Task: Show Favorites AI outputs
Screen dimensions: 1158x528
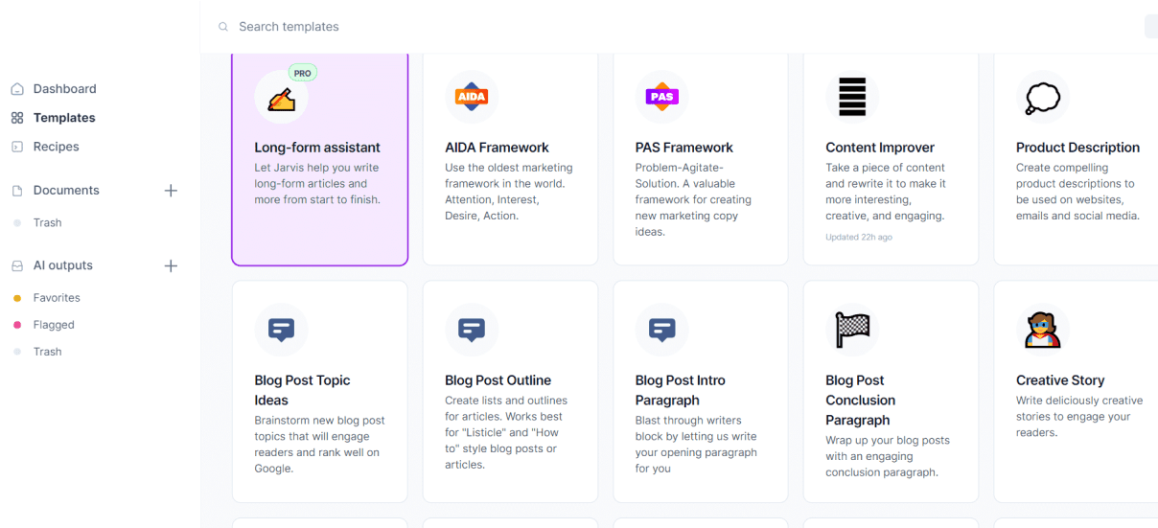Action: point(57,298)
